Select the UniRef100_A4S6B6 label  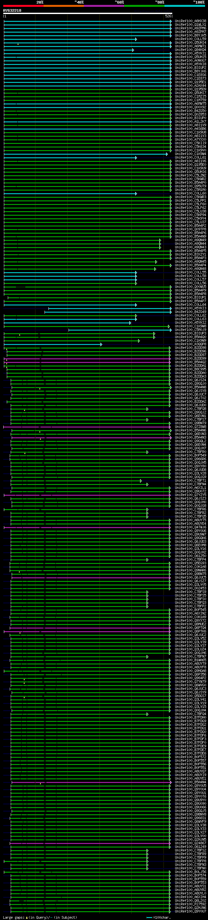coord(190,129)
